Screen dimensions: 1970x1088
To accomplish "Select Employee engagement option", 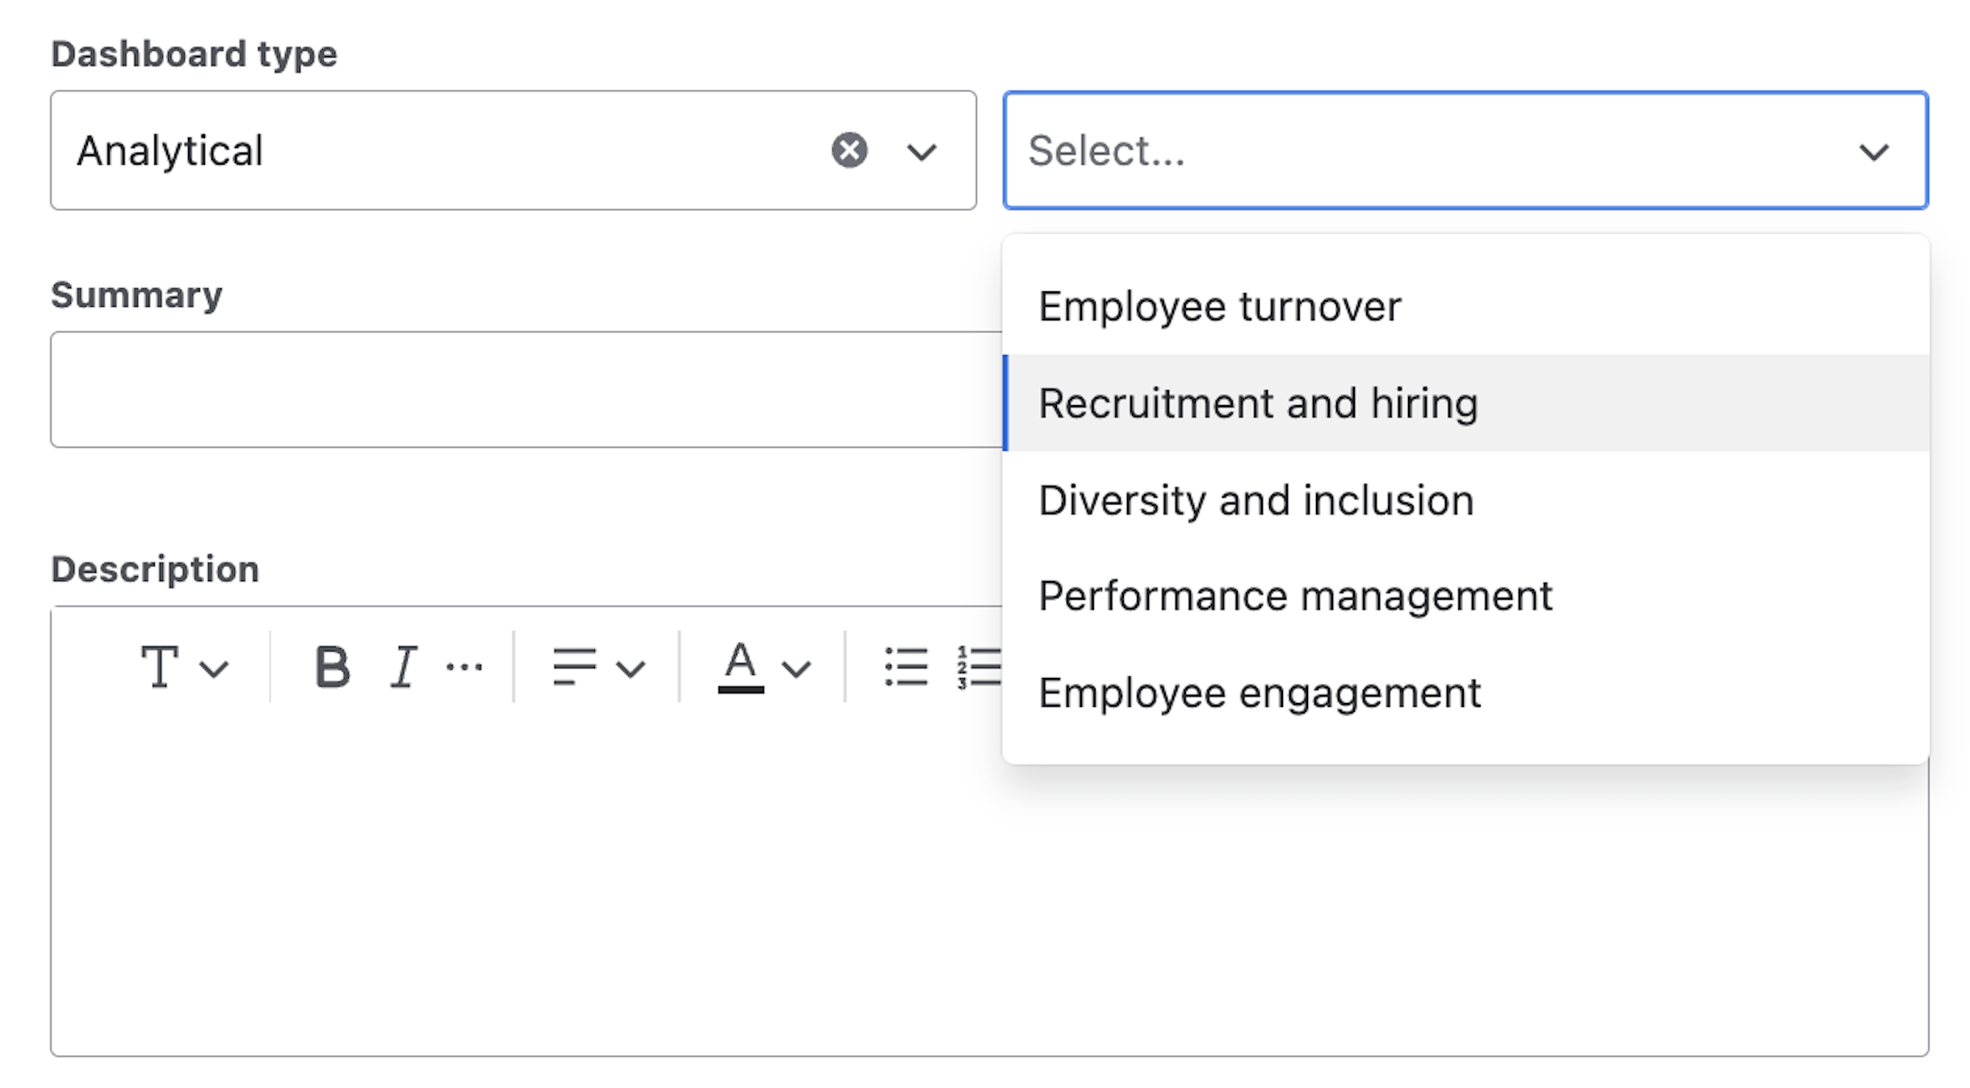I will tap(1259, 693).
